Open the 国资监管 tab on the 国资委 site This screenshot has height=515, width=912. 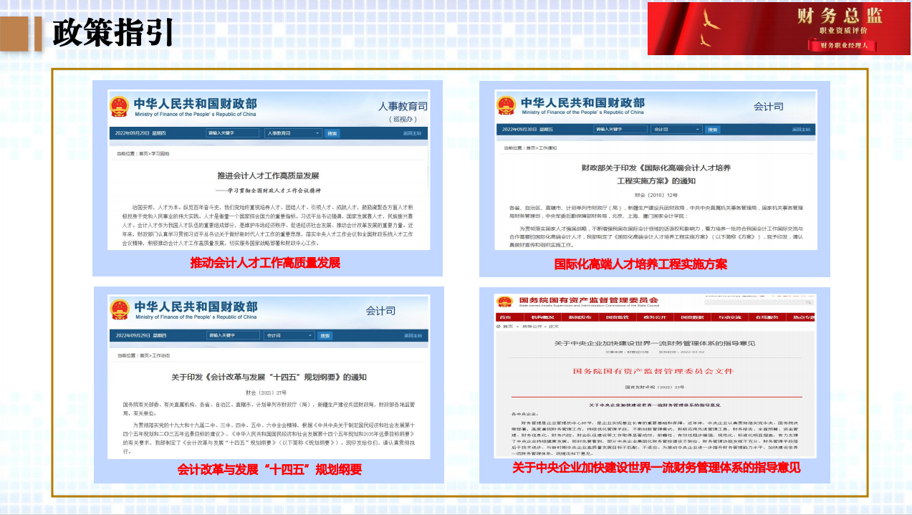click(616, 317)
